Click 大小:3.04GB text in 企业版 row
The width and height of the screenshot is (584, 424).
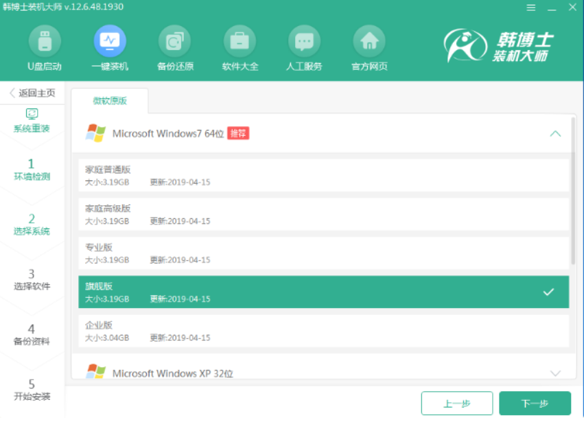tap(107, 338)
